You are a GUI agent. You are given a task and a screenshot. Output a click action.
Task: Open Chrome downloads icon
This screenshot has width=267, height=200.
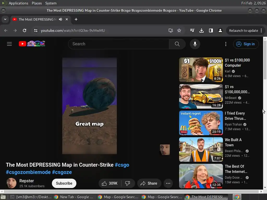pyautogui.click(x=202, y=30)
